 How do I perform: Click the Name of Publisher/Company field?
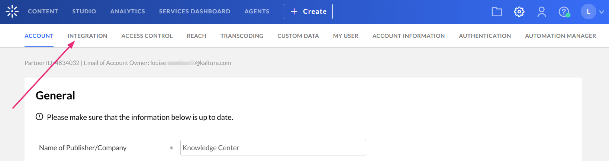(x=273, y=148)
